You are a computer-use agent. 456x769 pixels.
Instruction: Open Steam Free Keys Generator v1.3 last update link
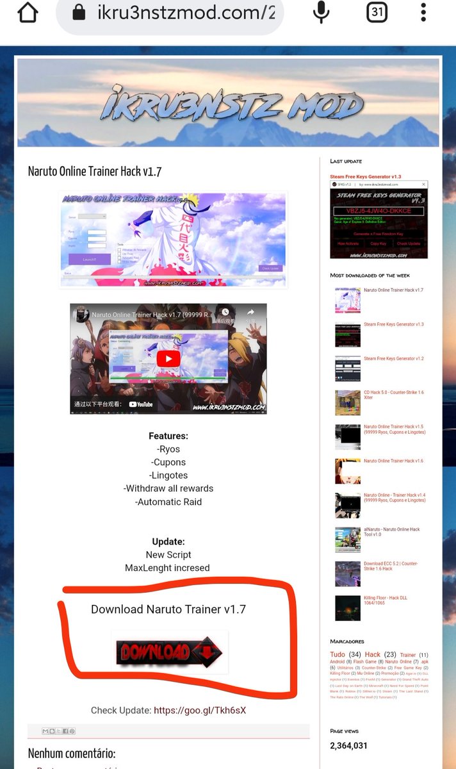click(366, 177)
